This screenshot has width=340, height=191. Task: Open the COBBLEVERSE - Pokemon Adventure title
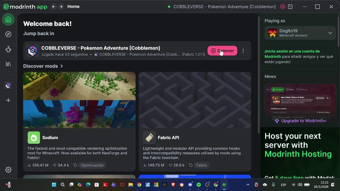101,48
